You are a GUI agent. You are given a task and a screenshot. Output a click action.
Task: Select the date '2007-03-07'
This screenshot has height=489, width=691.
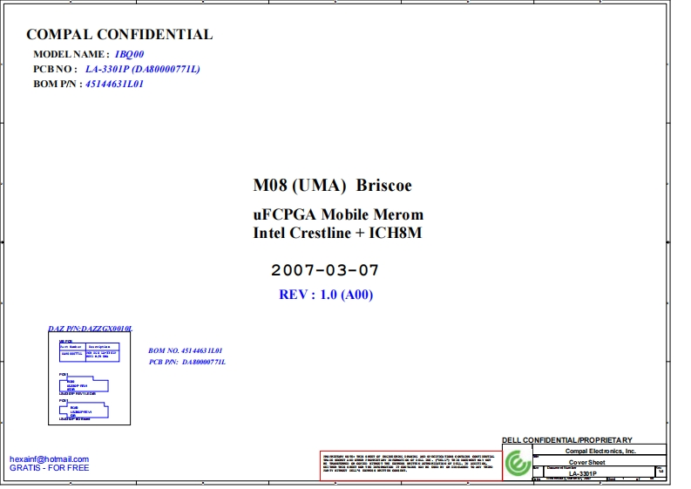325,270
